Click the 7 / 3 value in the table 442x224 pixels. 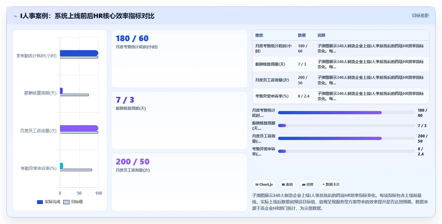302,64
